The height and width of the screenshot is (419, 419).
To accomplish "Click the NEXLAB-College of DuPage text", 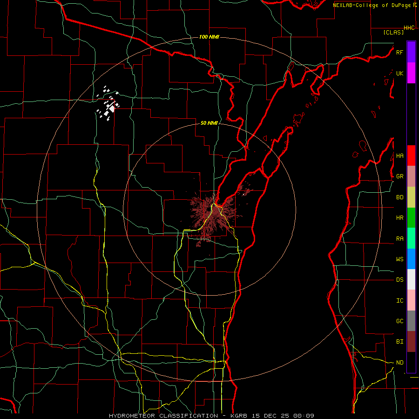I will click(372, 5).
